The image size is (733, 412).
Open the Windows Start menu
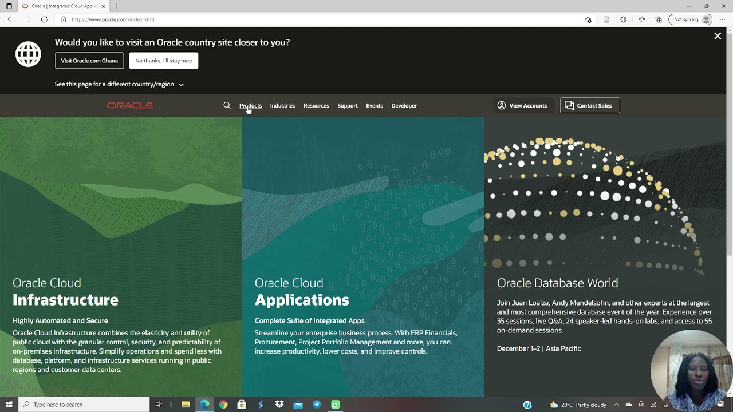pos(9,405)
